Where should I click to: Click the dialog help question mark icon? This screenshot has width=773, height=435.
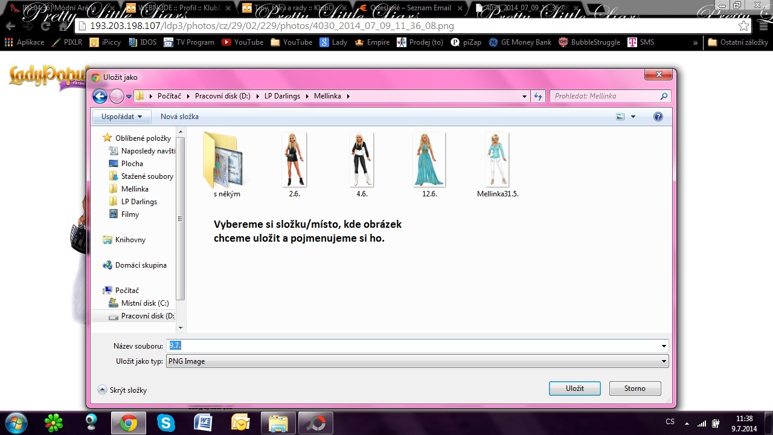click(x=658, y=117)
